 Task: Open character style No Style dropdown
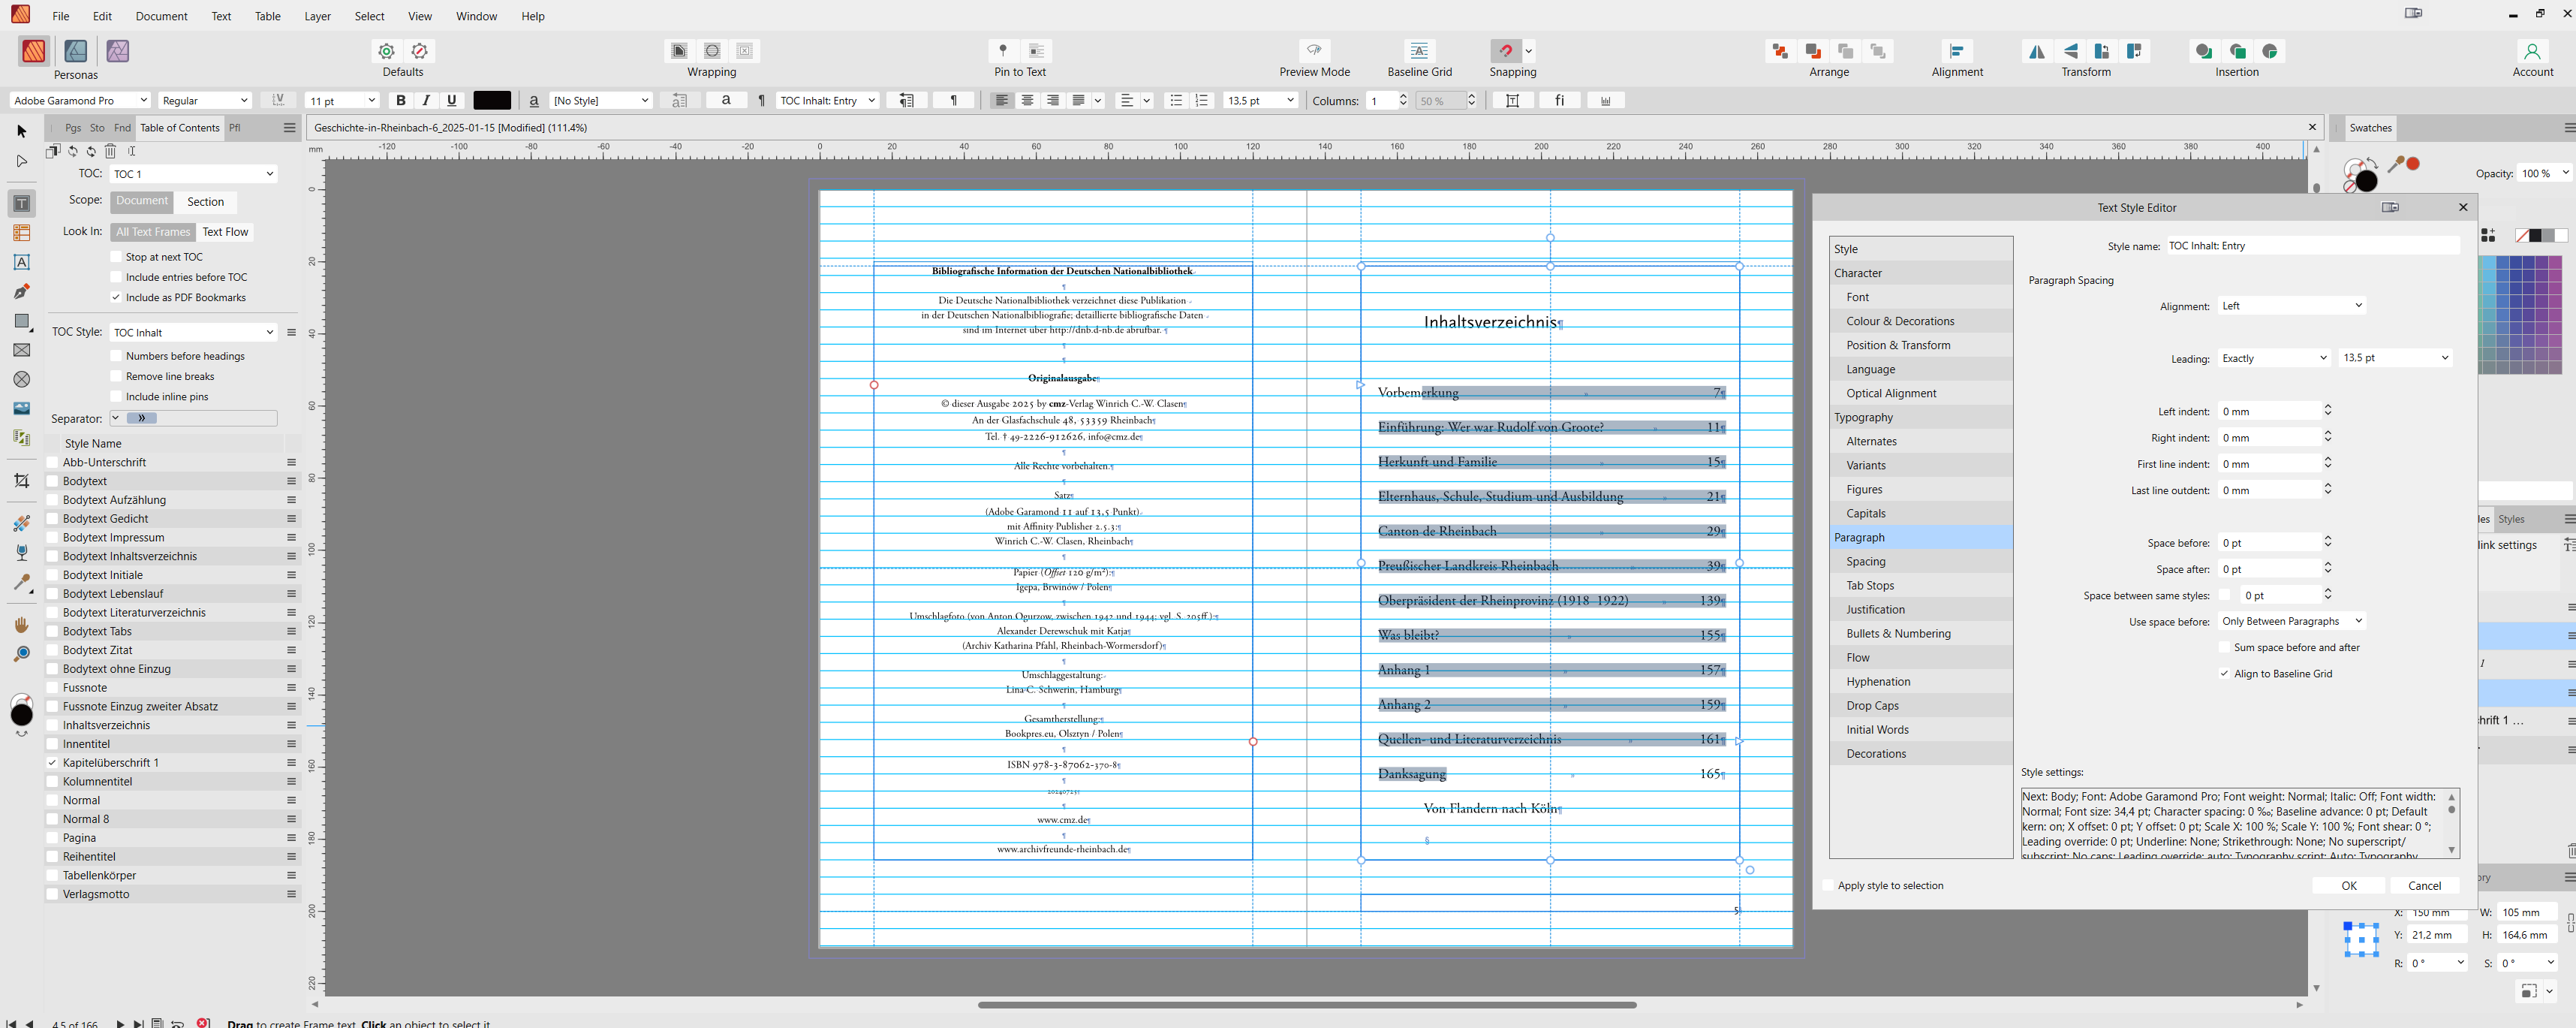pyautogui.click(x=601, y=100)
